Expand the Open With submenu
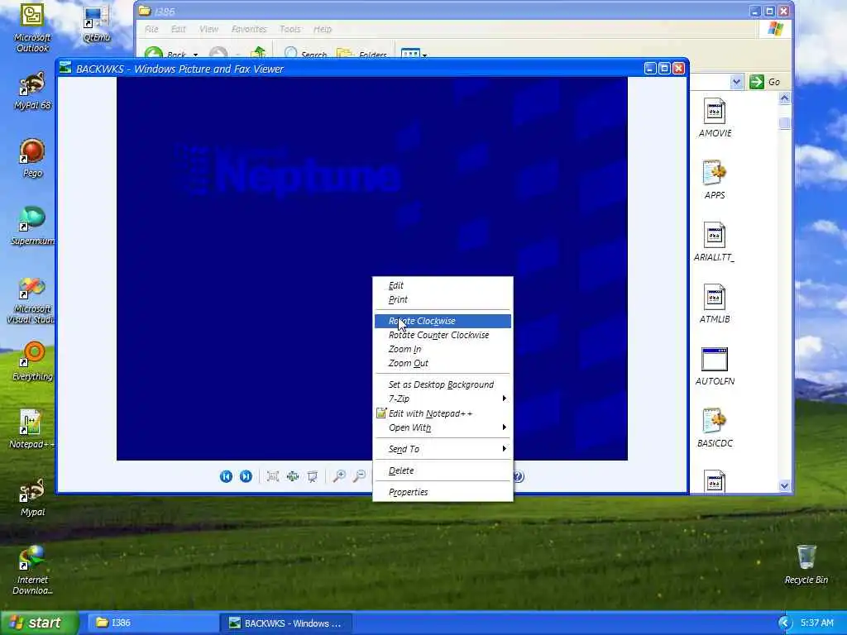 [x=443, y=427]
